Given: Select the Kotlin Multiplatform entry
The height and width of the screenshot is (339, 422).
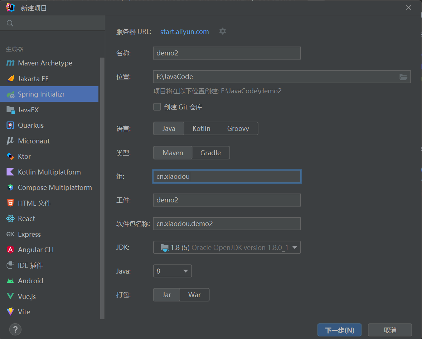Looking at the screenshot, I should [x=49, y=172].
